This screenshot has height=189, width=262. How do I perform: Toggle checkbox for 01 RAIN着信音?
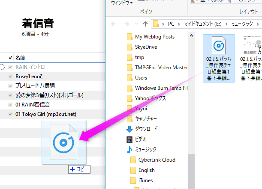pos(10,104)
